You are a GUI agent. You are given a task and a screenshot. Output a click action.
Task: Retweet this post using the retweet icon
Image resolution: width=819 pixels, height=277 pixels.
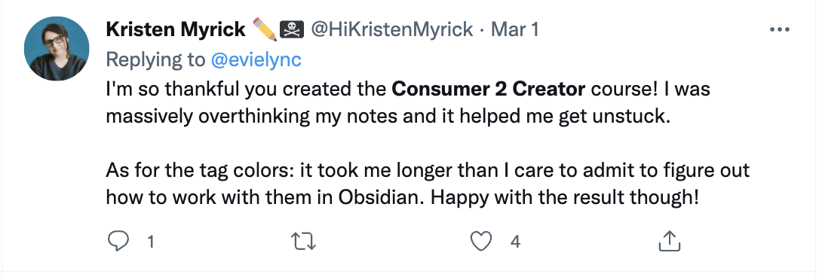pos(303,242)
